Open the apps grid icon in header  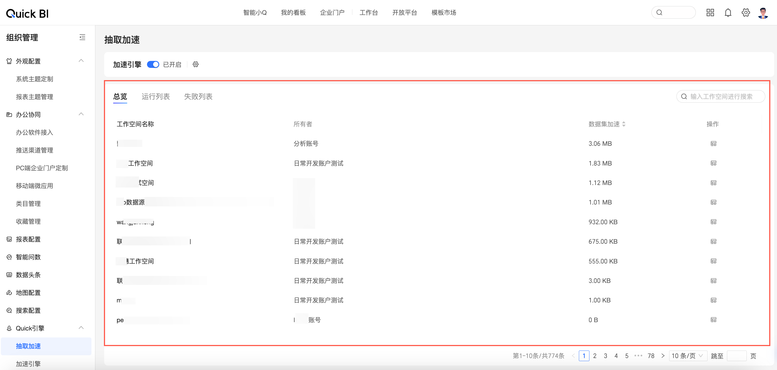(x=710, y=13)
